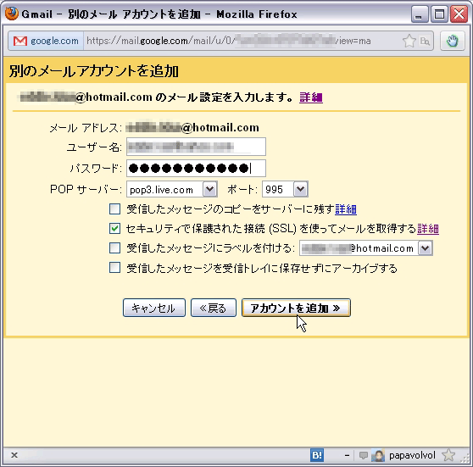Maximize the Firefox window
473x467 pixels.
[439, 14]
